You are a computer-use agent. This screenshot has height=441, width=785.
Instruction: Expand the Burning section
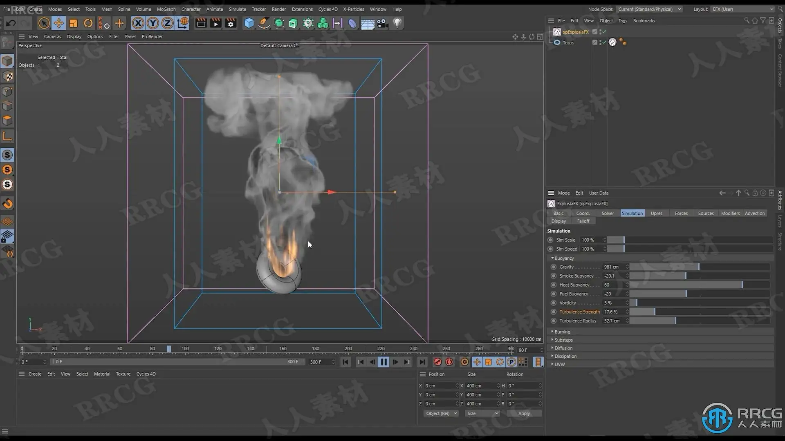point(562,332)
